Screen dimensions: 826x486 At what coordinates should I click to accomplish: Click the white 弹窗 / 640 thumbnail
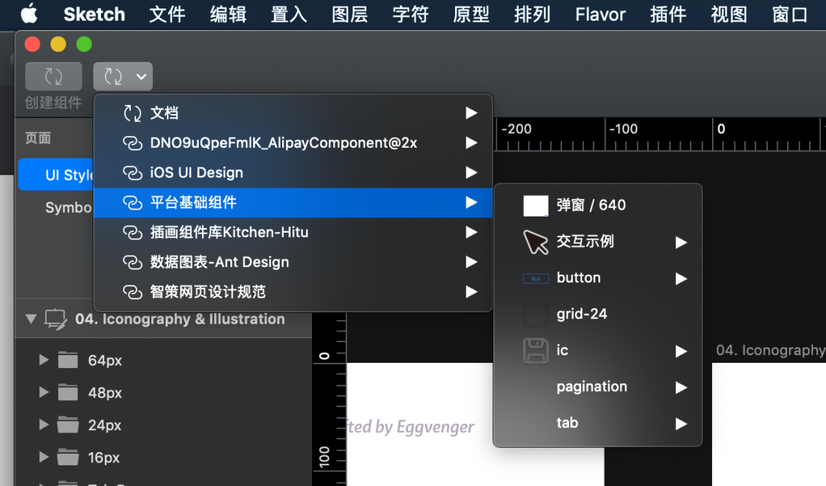pos(535,205)
